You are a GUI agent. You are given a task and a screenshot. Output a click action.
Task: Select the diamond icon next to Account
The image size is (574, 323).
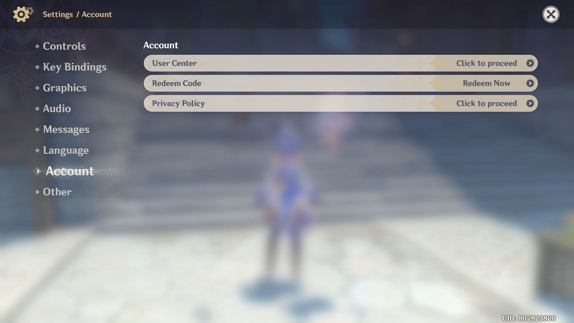click(37, 171)
